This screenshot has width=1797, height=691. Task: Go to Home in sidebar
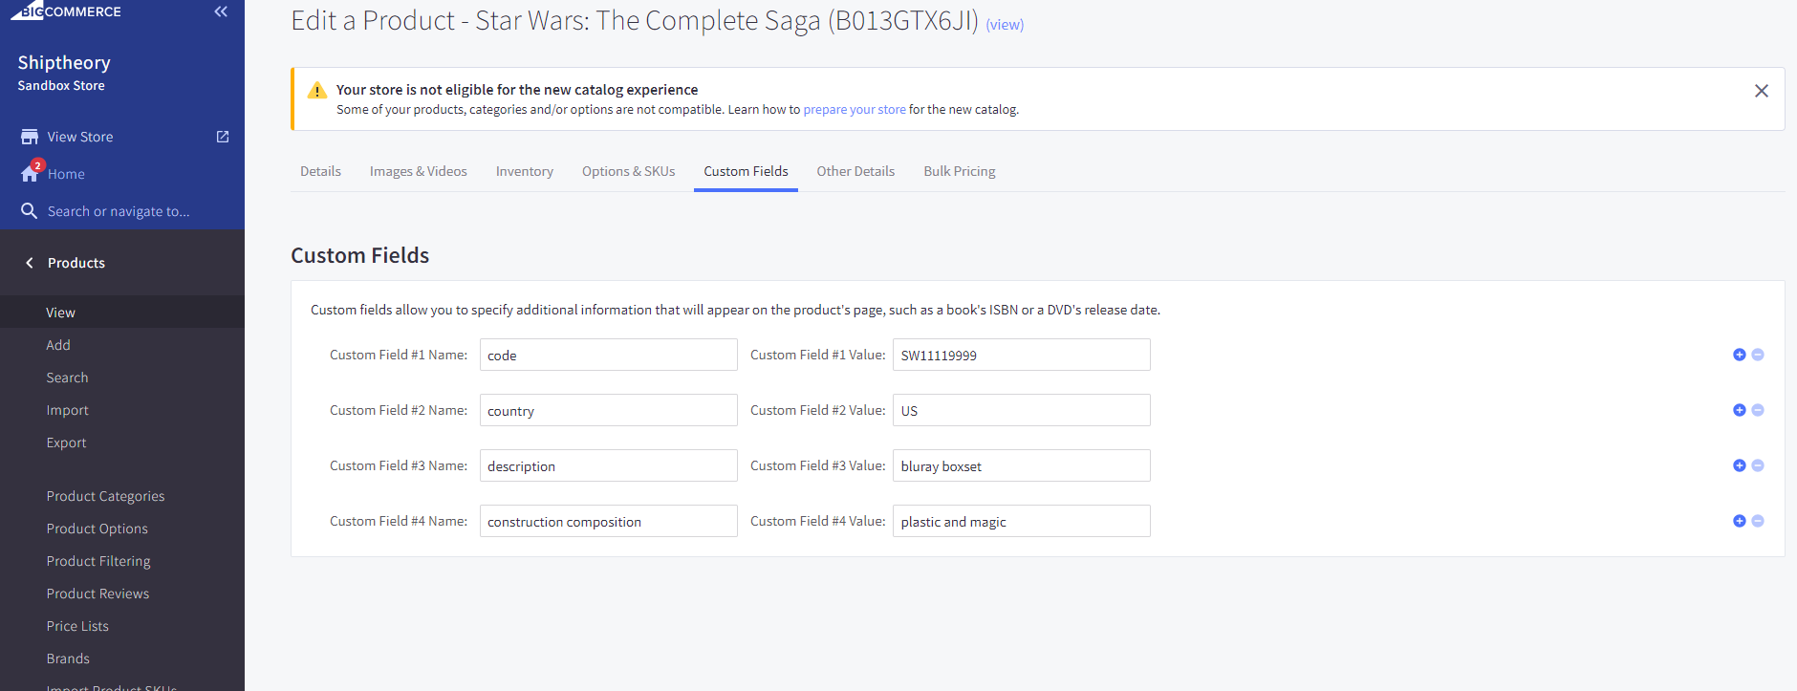(x=66, y=174)
